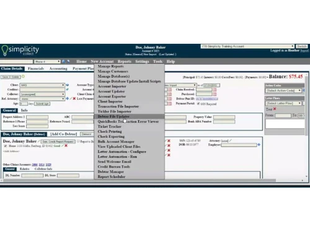Click the Bank ABA Number field
310x232 pixels.
point(224,121)
